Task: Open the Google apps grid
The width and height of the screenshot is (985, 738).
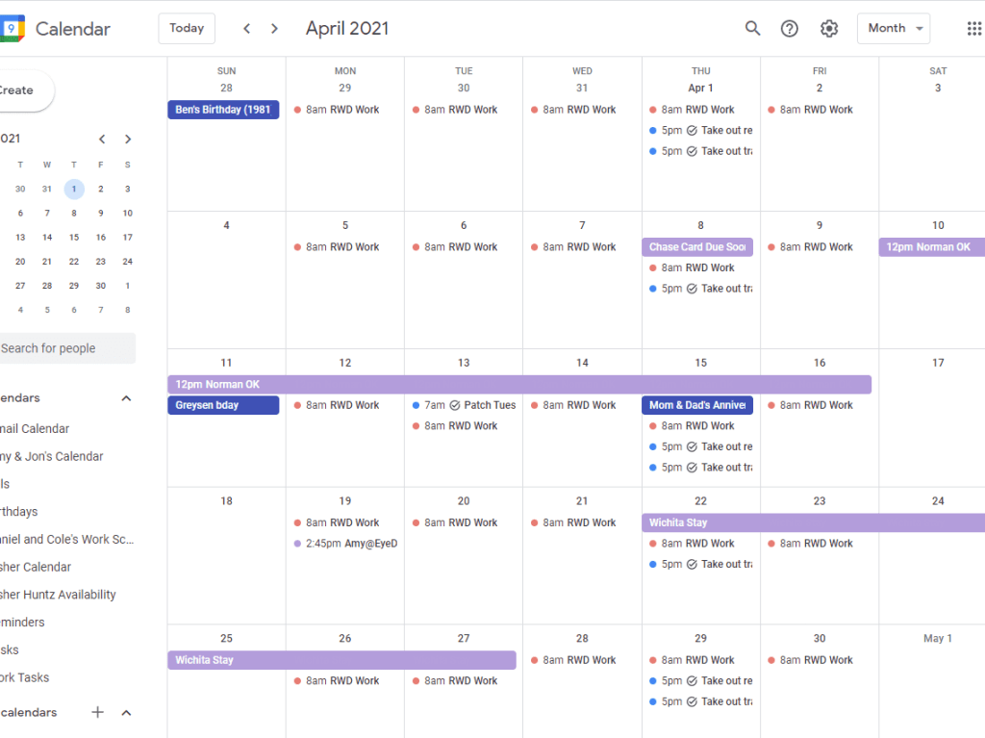Action: click(x=973, y=29)
